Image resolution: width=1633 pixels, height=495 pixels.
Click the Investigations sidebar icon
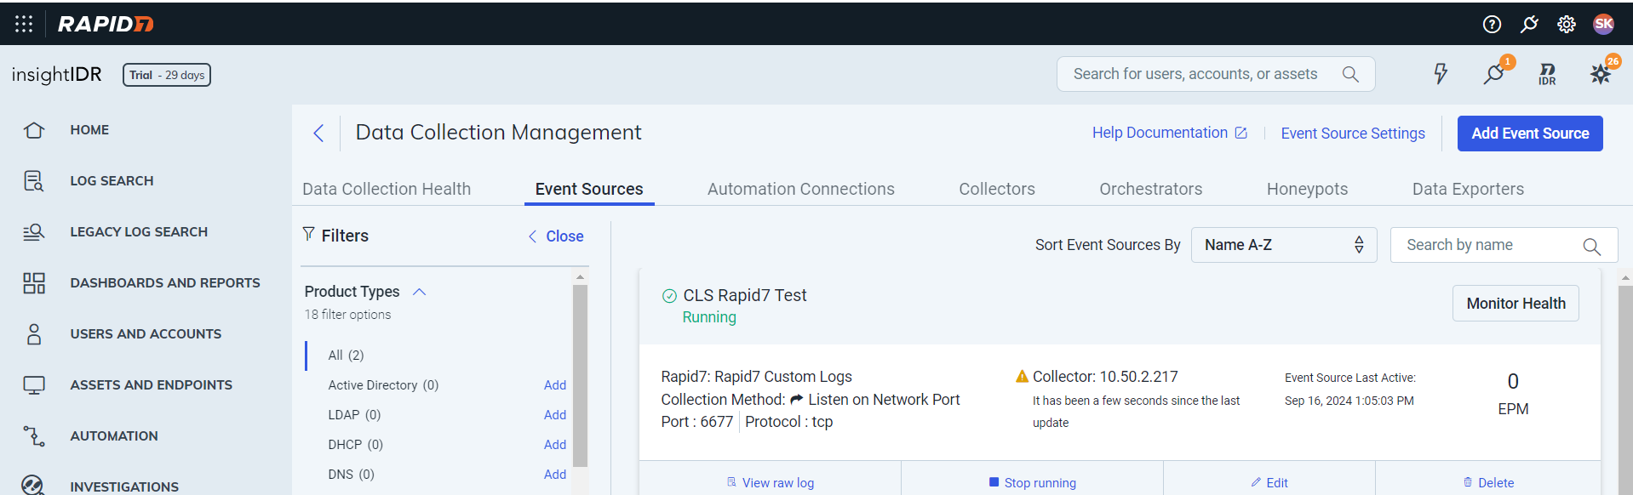[33, 486]
